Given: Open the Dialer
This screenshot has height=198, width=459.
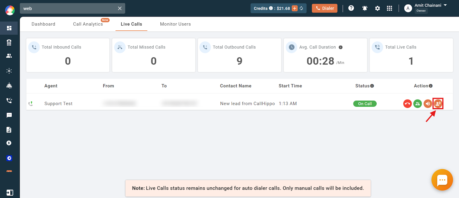Looking at the screenshot, I should pos(325,8).
